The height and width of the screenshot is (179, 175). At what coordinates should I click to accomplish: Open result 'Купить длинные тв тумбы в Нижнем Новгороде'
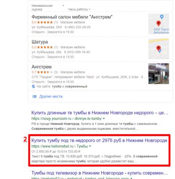click(100, 113)
